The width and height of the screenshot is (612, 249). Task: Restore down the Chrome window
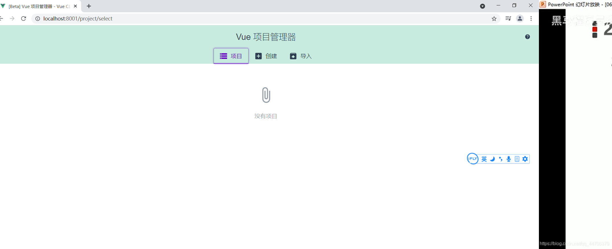pos(514,5)
